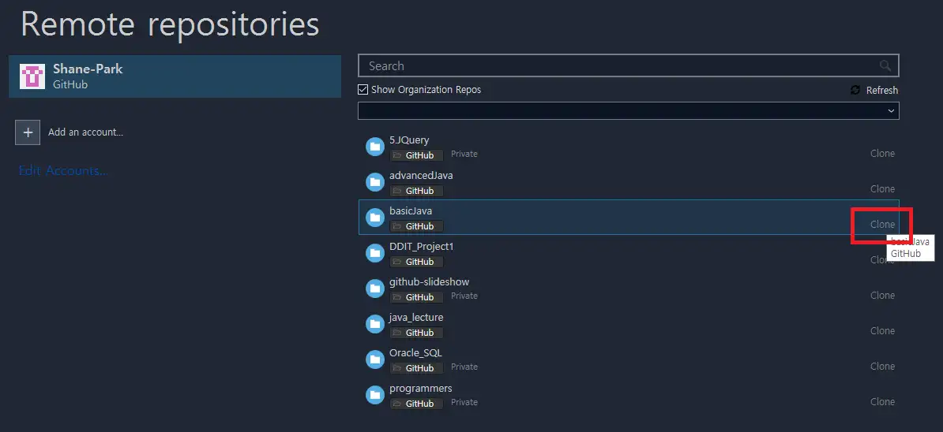Click the GitHub badge under java_lecture
943x432 pixels.
point(416,333)
